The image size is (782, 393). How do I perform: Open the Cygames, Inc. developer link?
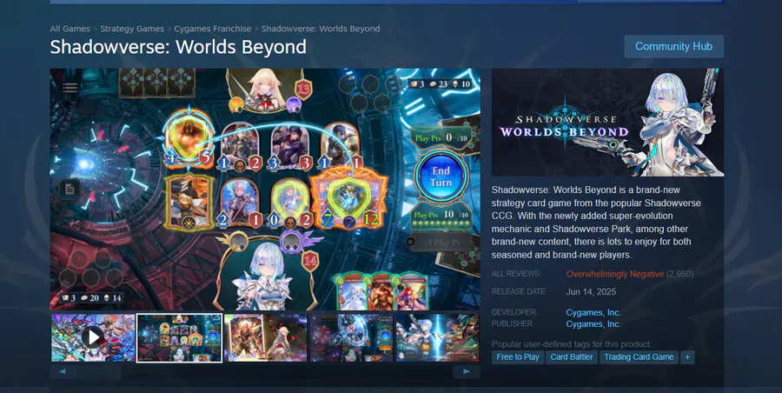pos(593,313)
